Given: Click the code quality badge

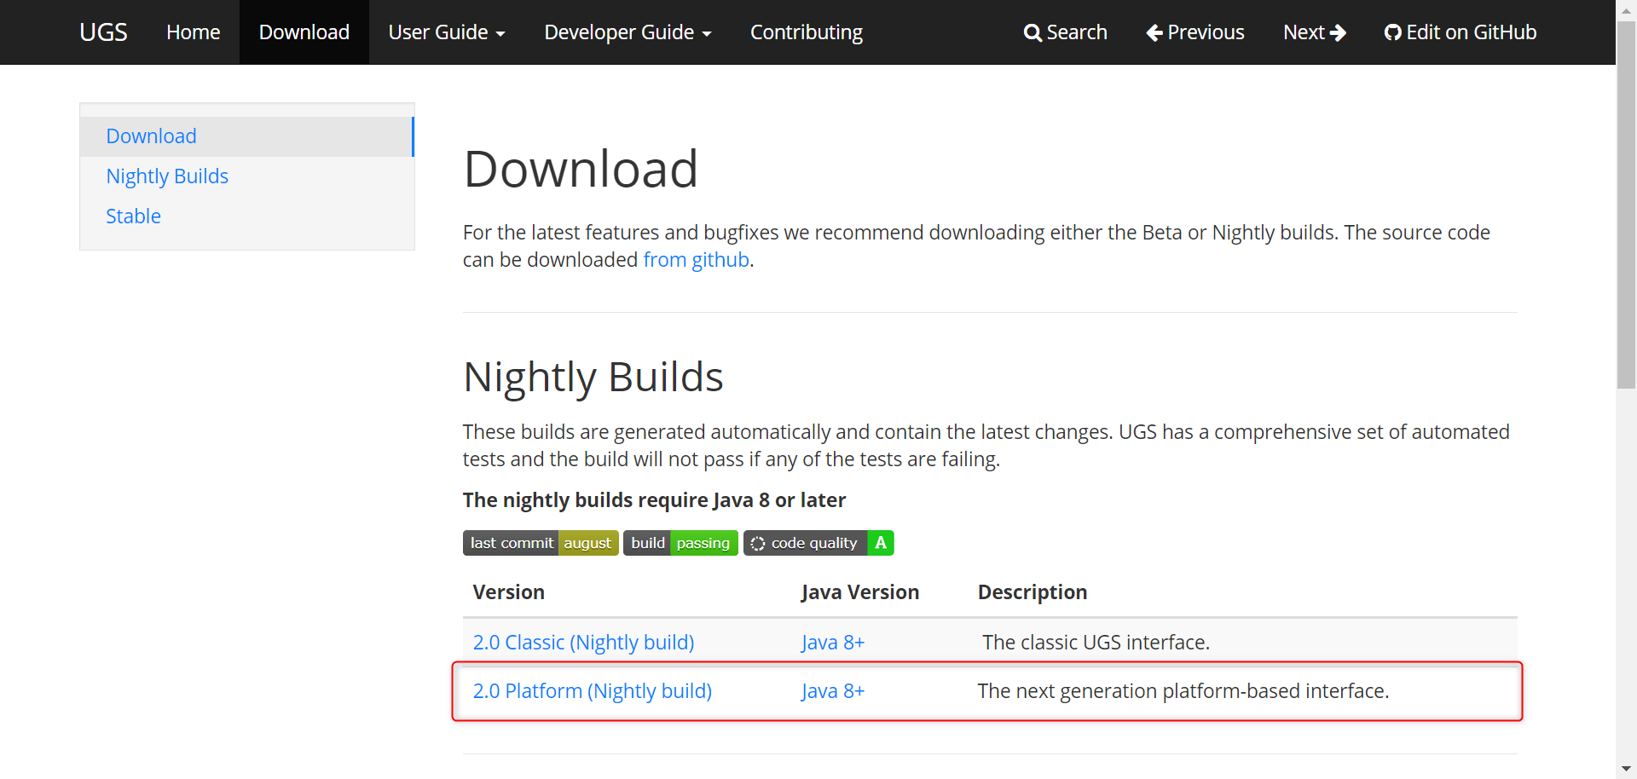Looking at the screenshot, I should click(x=818, y=543).
